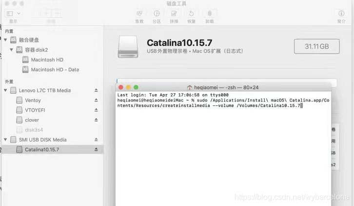Click the Terminal command line text
This screenshot has width=354, height=206.
click(223, 103)
